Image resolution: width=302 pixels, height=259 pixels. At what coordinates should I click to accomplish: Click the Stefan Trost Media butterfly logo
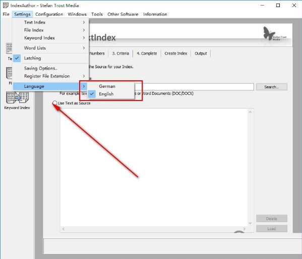point(274,34)
